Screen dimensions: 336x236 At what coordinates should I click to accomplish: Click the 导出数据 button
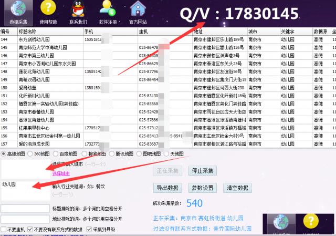click(x=168, y=188)
